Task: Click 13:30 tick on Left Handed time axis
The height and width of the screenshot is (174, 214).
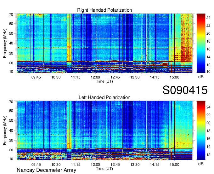Action: [x=135, y=165]
